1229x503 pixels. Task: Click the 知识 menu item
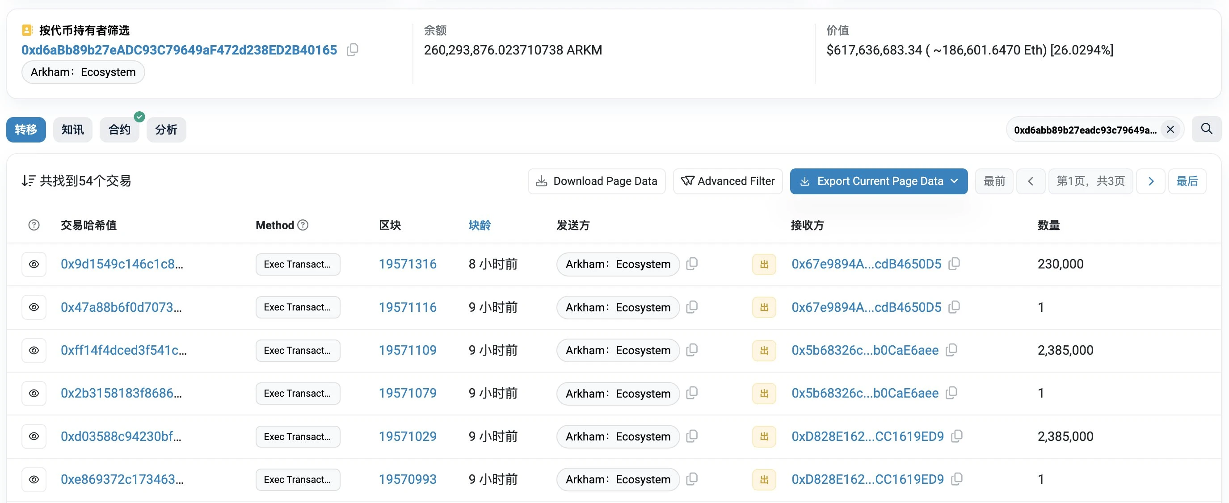coord(73,129)
